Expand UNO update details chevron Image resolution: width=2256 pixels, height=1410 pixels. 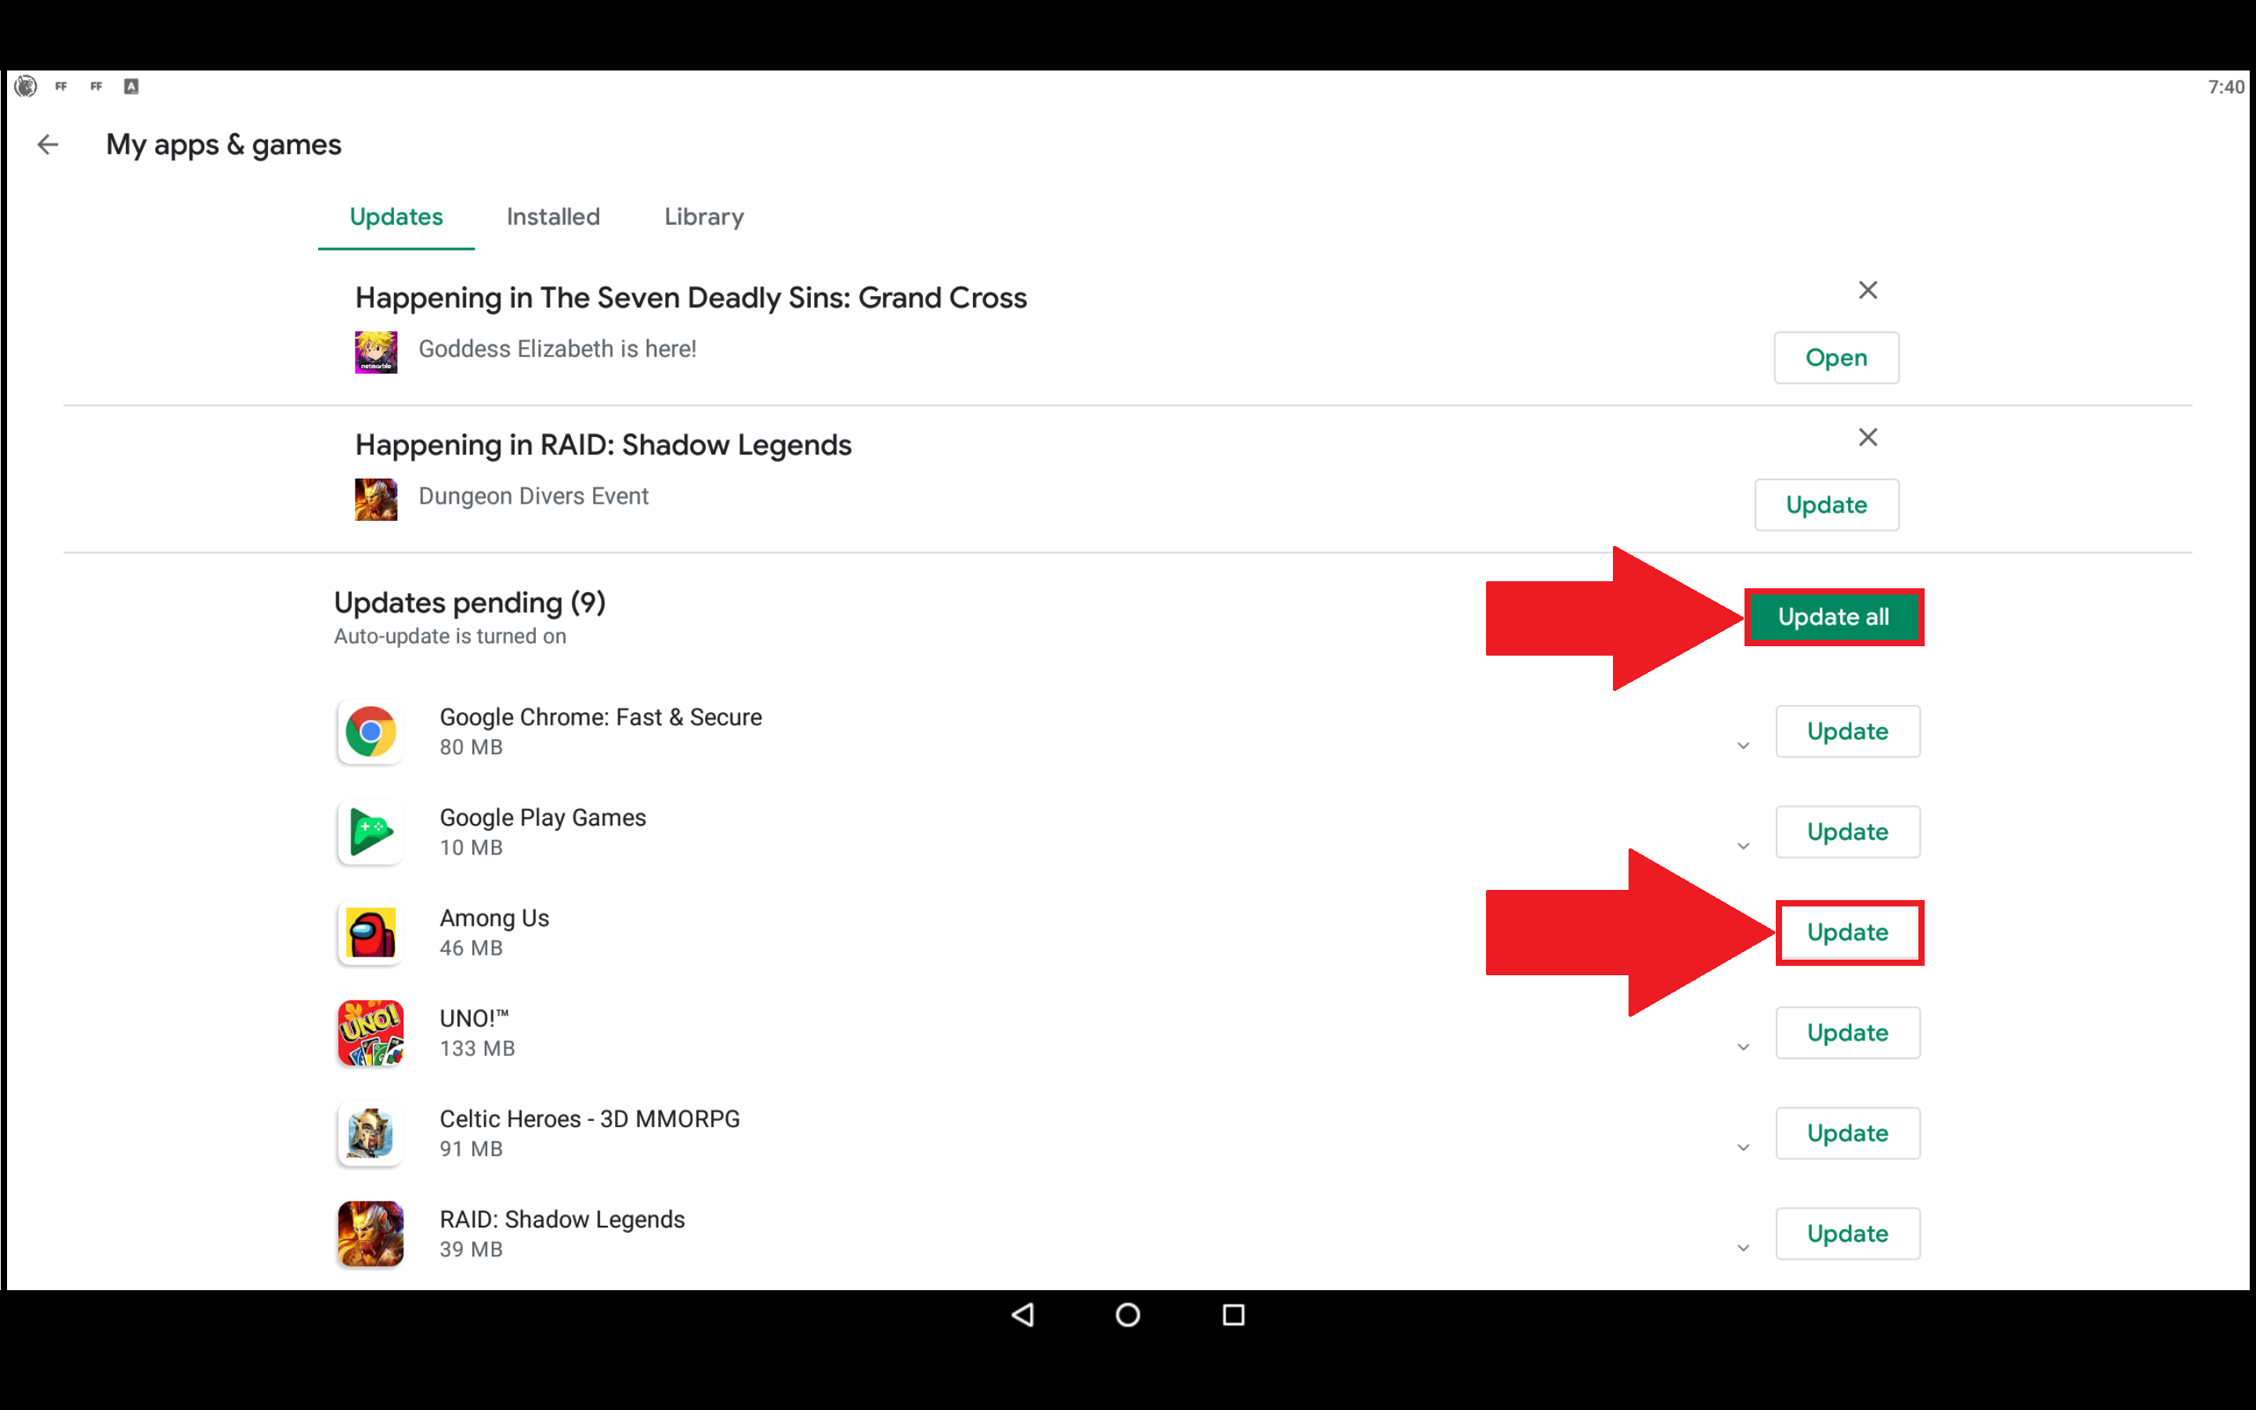pos(1743,1046)
